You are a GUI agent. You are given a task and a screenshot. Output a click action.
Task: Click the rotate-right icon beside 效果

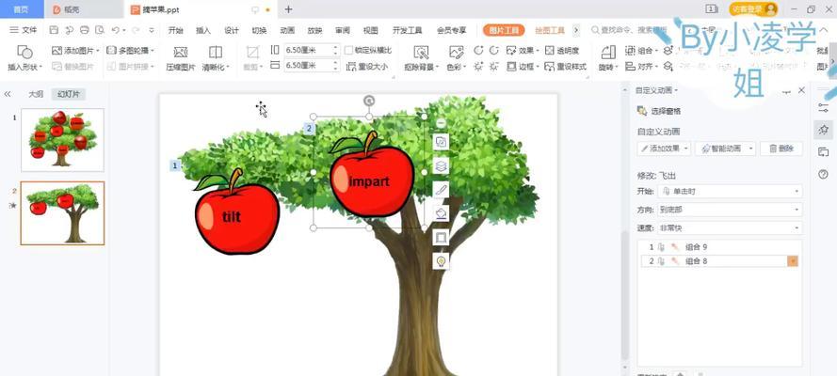point(494,51)
